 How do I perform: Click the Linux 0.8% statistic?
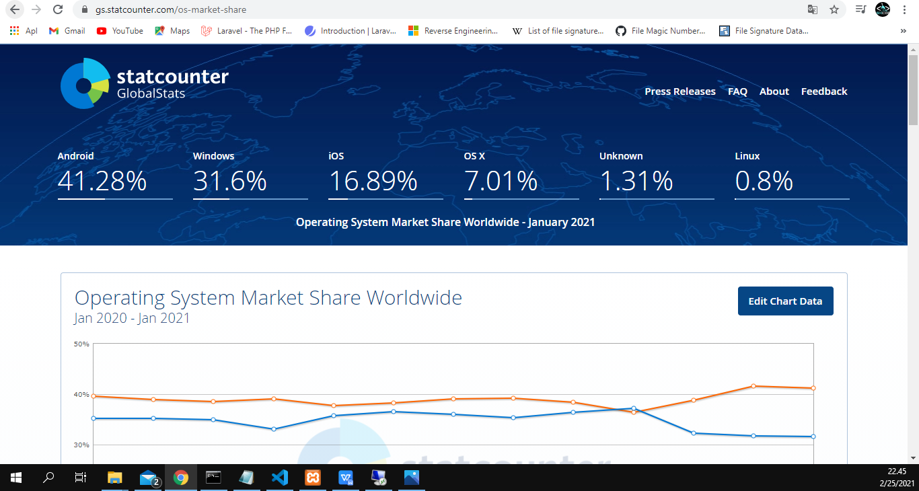click(792, 175)
